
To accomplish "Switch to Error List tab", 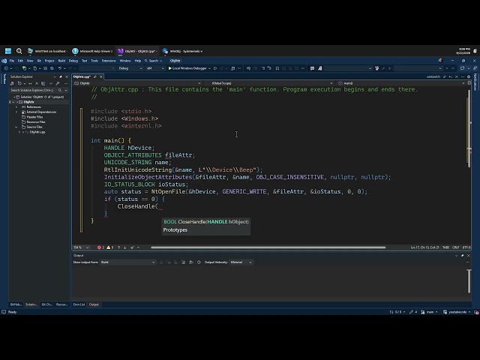I will [x=79, y=304].
